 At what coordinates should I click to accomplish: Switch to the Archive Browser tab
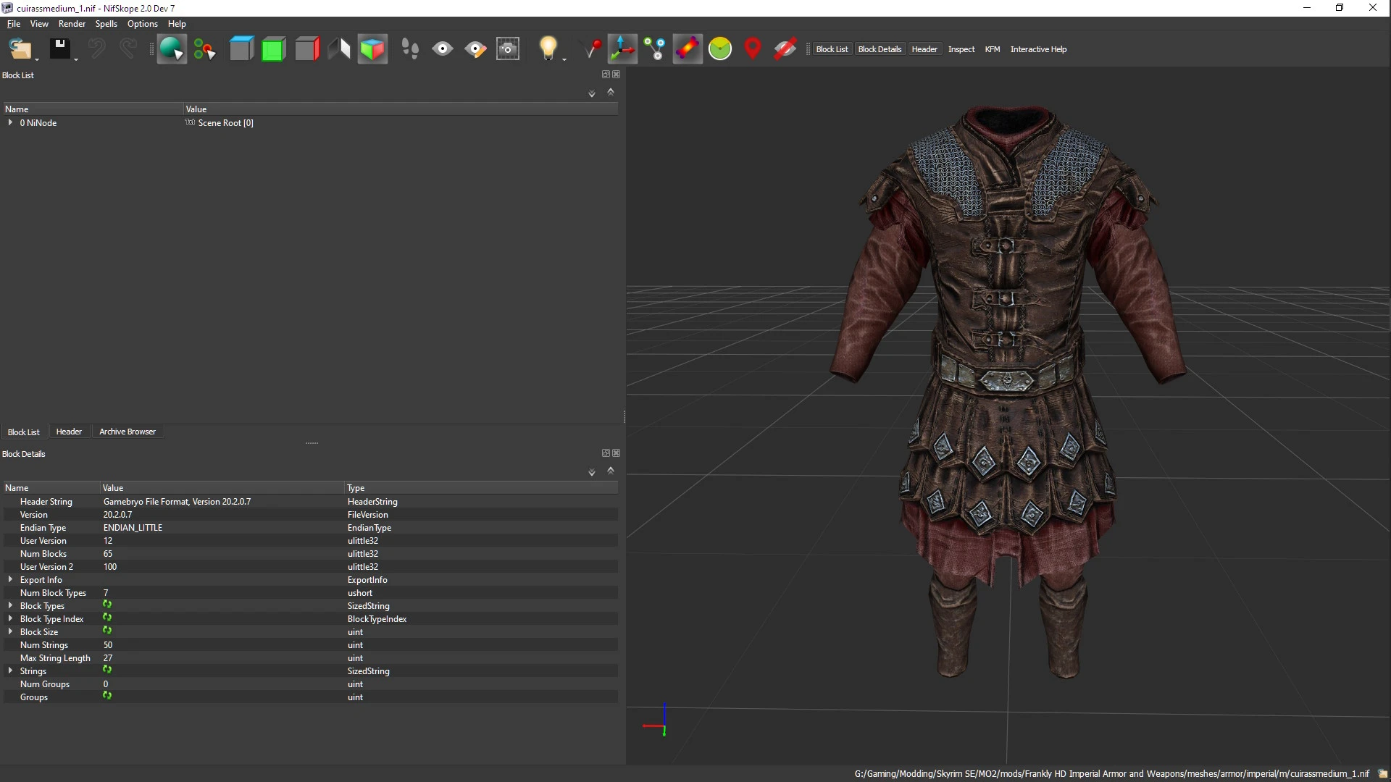128,432
